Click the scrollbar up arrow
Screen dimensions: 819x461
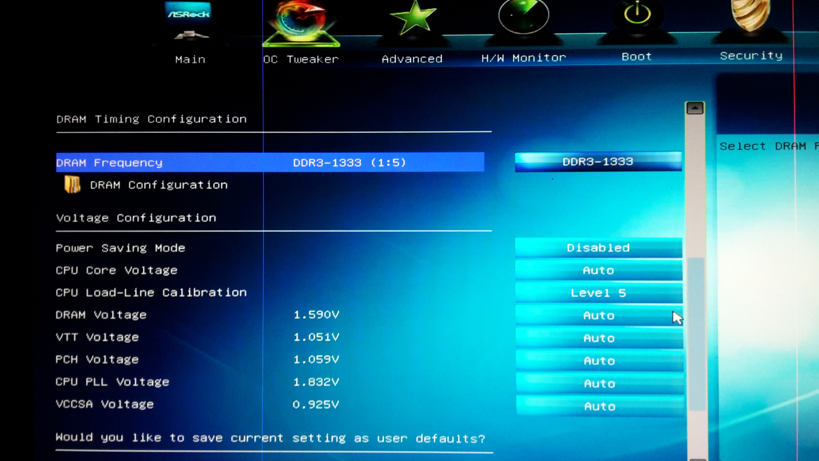(695, 108)
